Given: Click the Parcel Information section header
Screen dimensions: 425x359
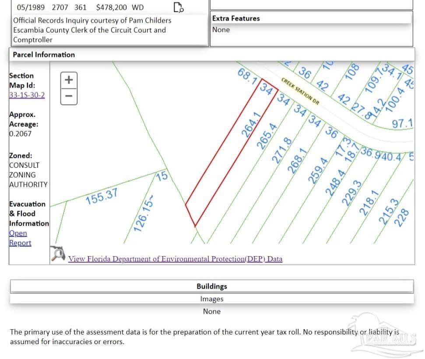Looking at the screenshot, I should (44, 55).
